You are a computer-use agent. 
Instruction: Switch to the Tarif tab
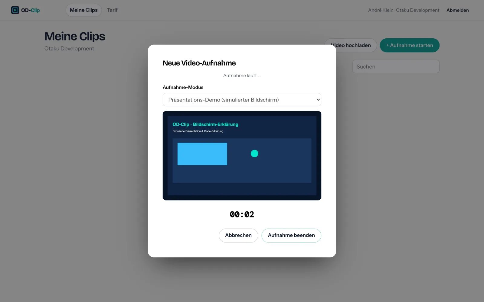click(112, 10)
